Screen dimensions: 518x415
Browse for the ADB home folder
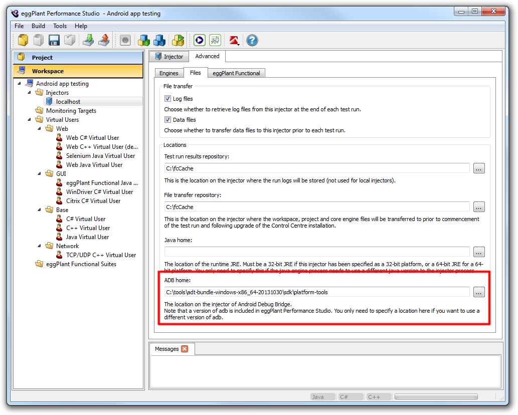coord(479,292)
